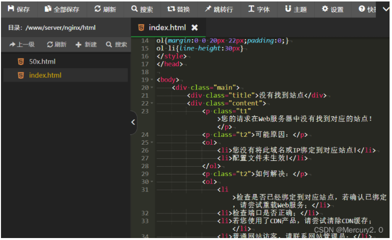Click line number 18 in the gutter

[145, 72]
